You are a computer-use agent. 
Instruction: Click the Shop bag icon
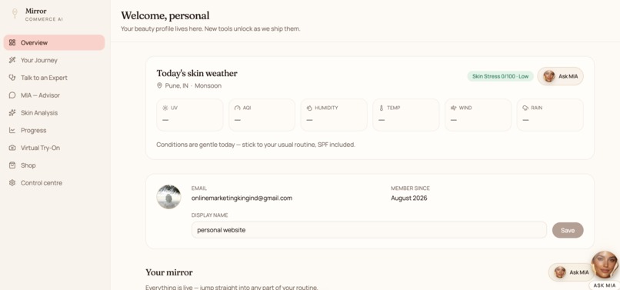[x=12, y=165]
